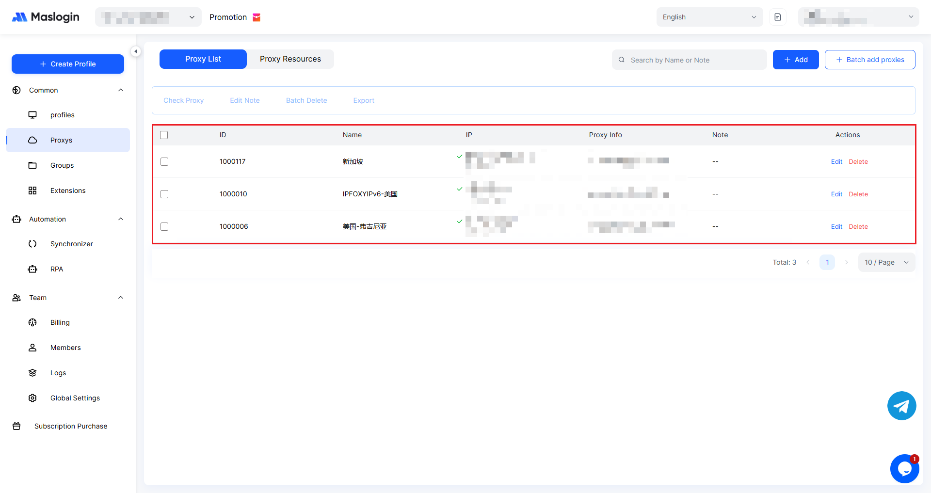Image resolution: width=931 pixels, height=493 pixels.
Task: Click Edit for proxy 1000010
Action: point(836,194)
